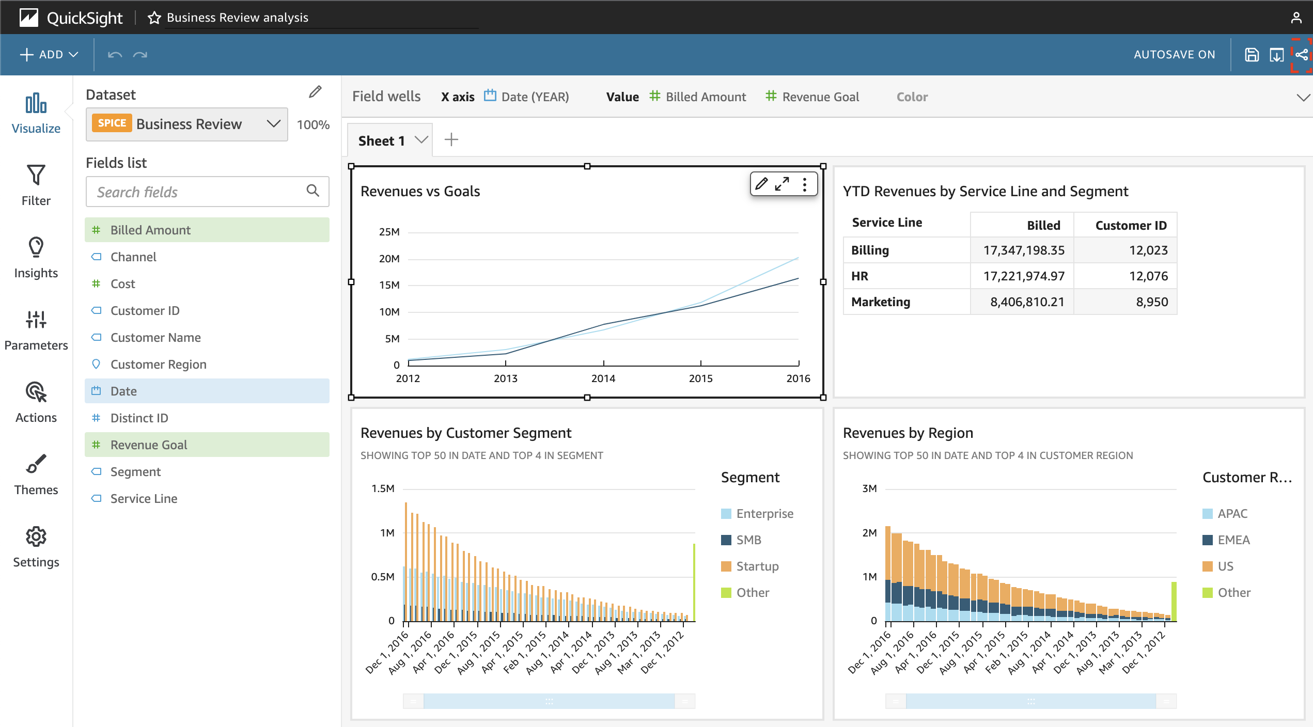This screenshot has width=1313, height=727.
Task: Click the save icon in toolbar
Action: [x=1252, y=55]
